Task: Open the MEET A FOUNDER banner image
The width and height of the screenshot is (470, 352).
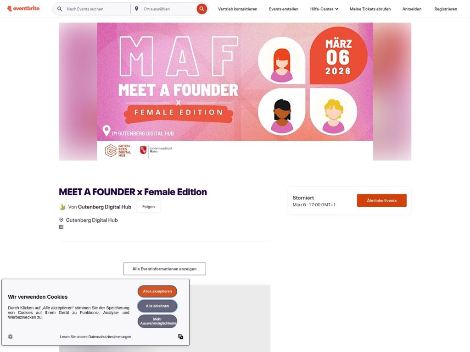Action: [235, 92]
